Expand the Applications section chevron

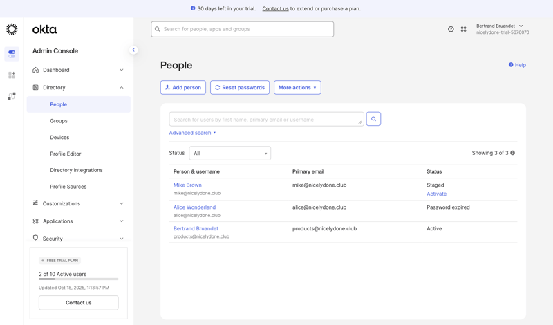click(x=122, y=221)
